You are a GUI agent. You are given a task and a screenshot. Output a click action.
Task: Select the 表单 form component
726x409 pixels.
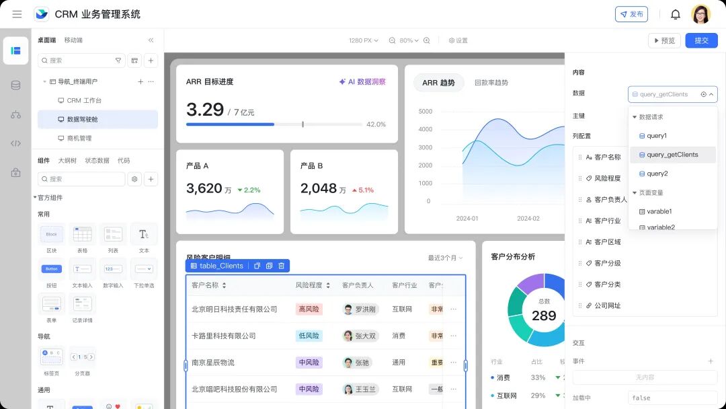coord(51,309)
